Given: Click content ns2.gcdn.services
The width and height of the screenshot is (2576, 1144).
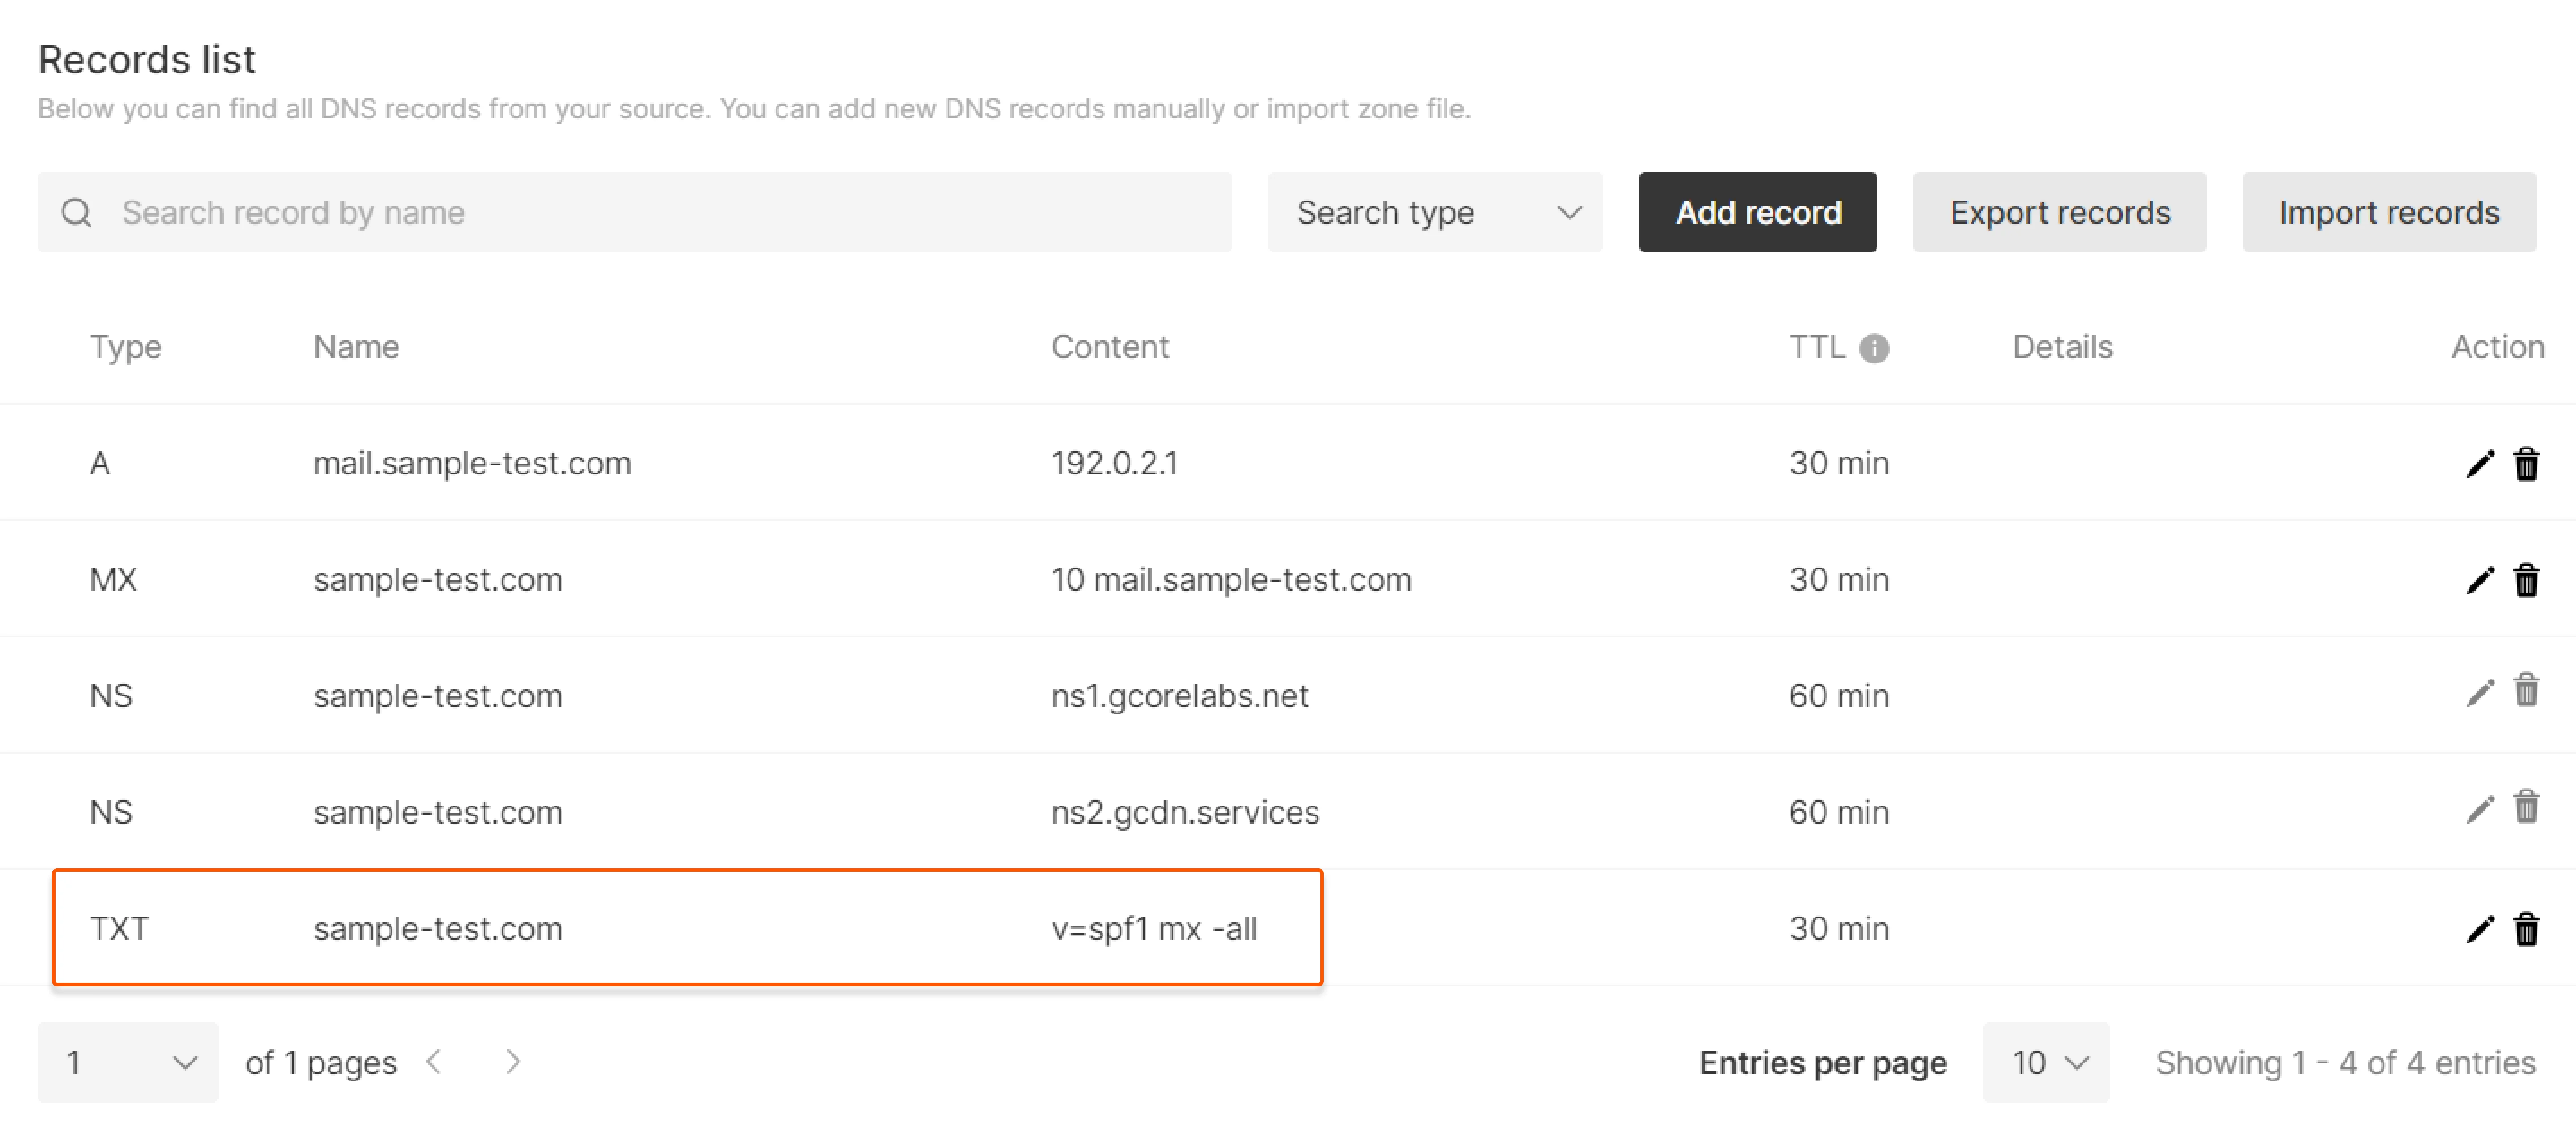Looking at the screenshot, I should (x=1185, y=812).
